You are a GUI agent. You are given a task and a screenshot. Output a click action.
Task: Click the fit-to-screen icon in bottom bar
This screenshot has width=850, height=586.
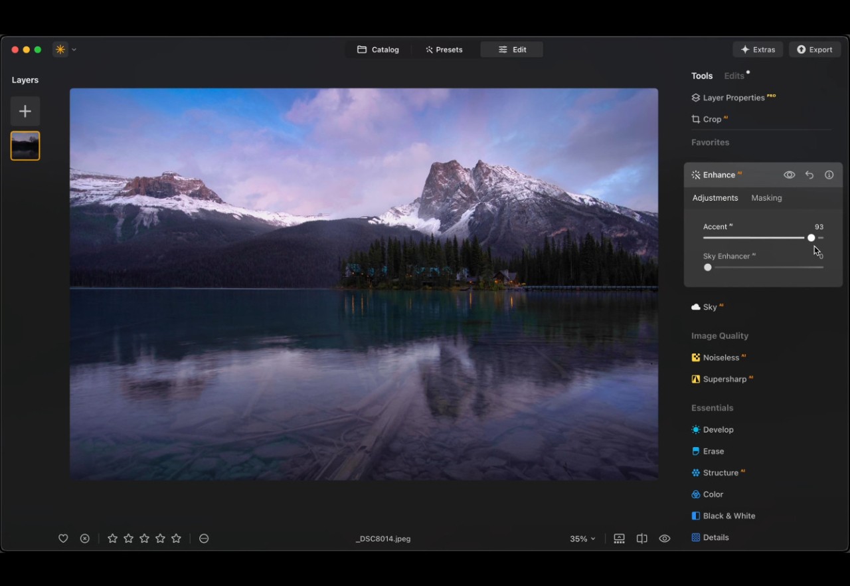tap(619, 539)
